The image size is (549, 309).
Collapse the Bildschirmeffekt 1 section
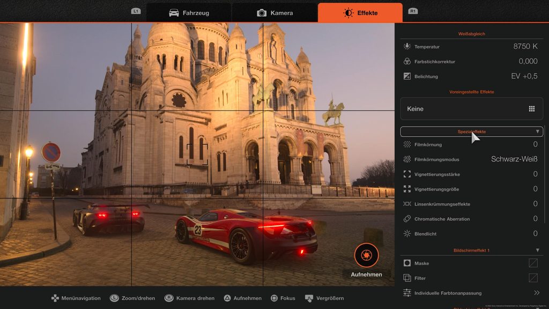(537, 251)
